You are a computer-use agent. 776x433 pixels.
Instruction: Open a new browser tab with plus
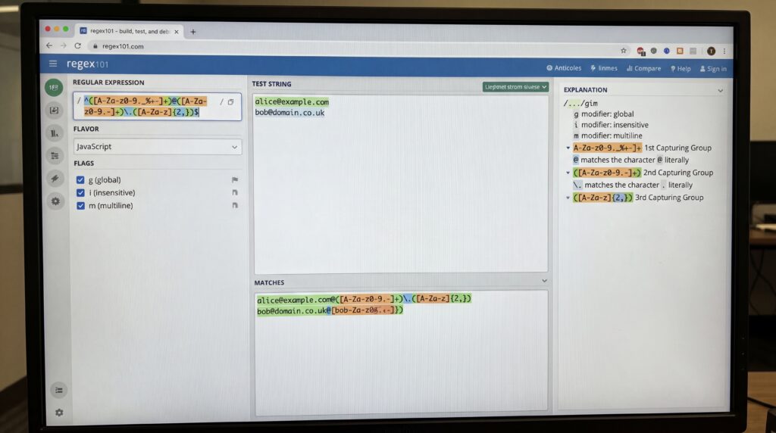193,32
